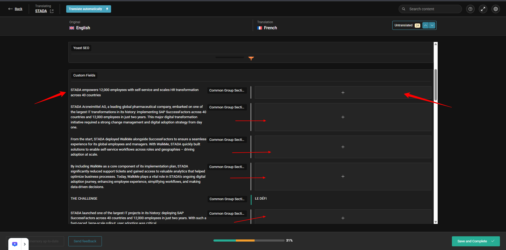
Task: Click the Search content input field
Action: (433, 9)
